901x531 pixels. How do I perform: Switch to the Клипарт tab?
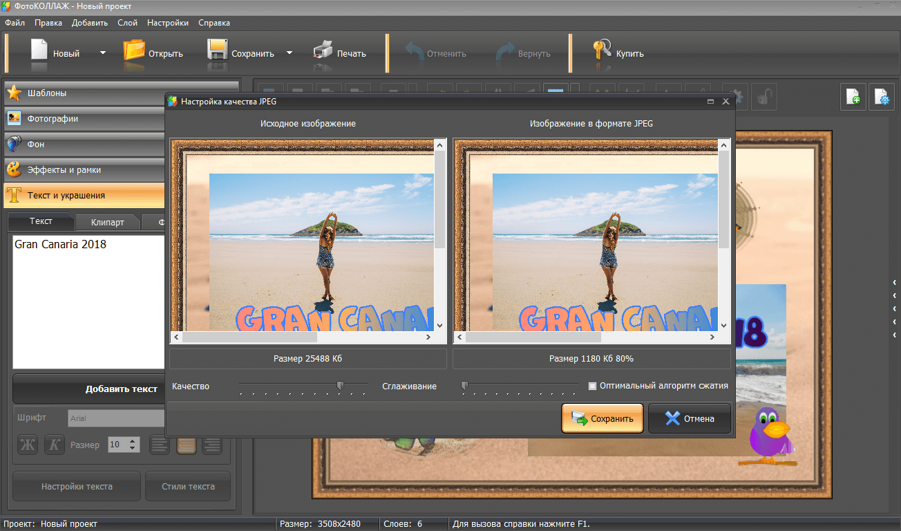(108, 222)
